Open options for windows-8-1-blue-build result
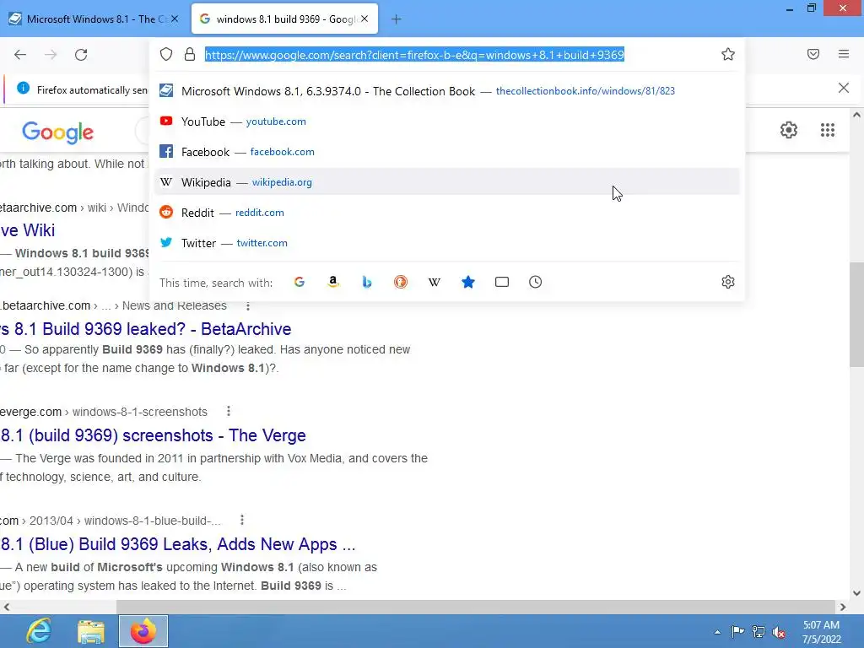The height and width of the screenshot is (648, 864). tap(242, 520)
